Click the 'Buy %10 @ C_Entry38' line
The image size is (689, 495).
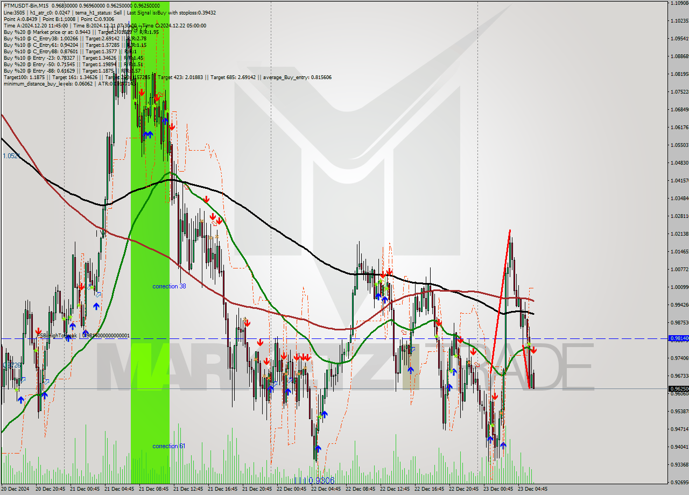75,38
